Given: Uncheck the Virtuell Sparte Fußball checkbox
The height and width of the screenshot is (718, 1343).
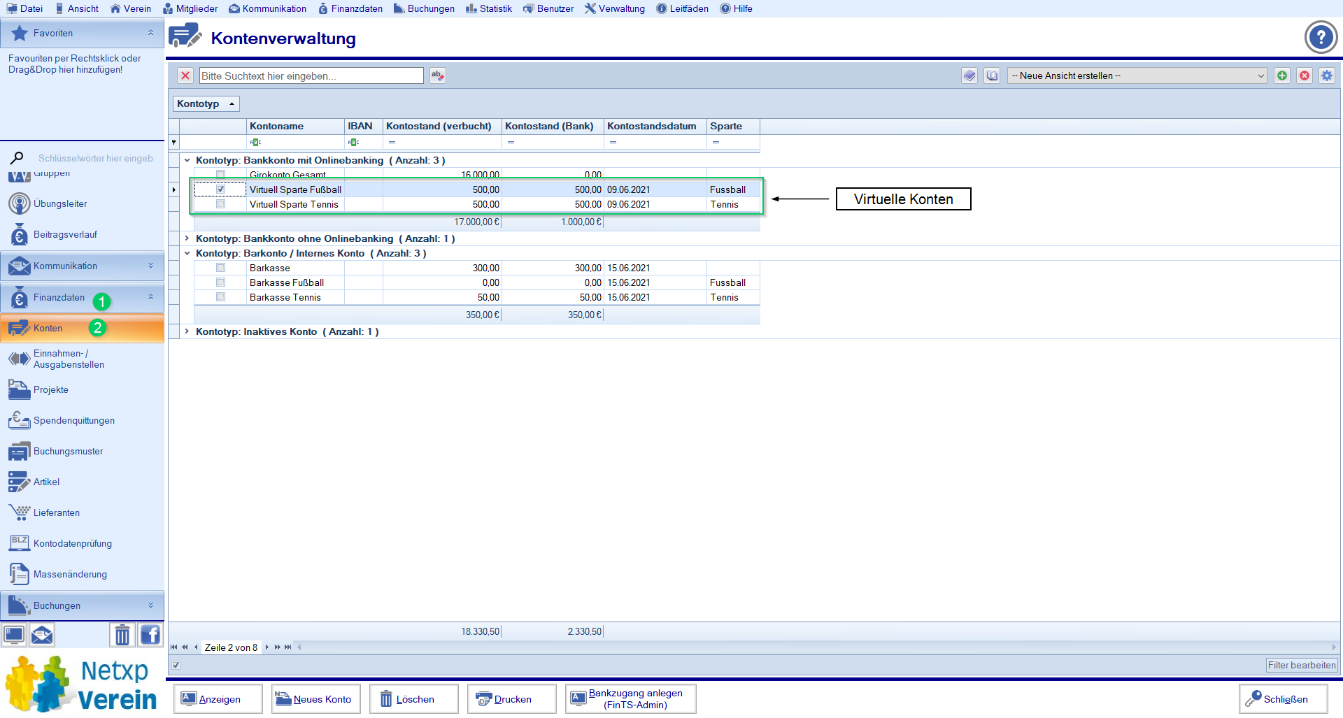Looking at the screenshot, I should coord(221,189).
